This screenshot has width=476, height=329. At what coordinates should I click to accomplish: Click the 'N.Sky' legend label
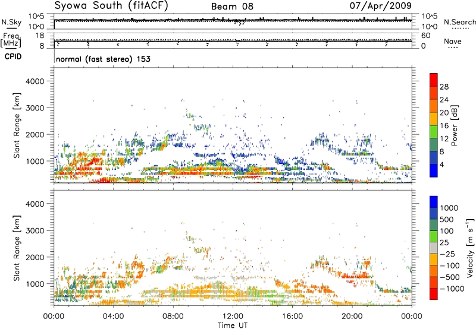(x=11, y=22)
